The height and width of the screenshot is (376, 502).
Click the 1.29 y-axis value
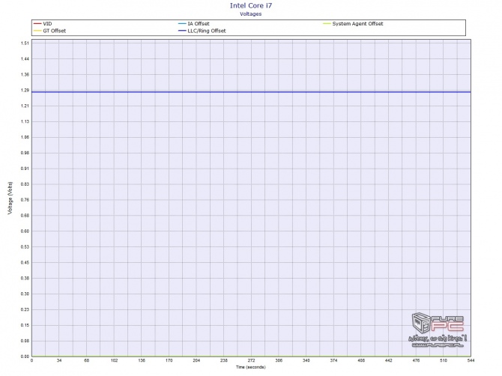(x=25, y=90)
